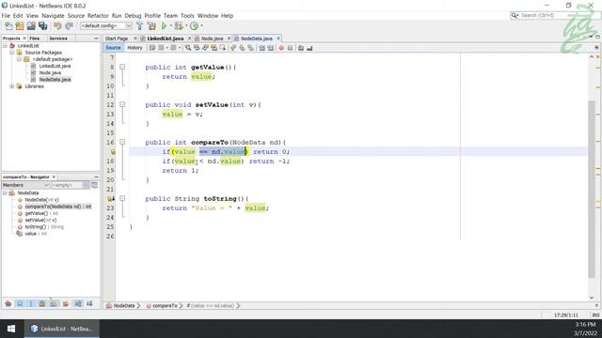Click the Undo toolbar icon

[57, 26]
